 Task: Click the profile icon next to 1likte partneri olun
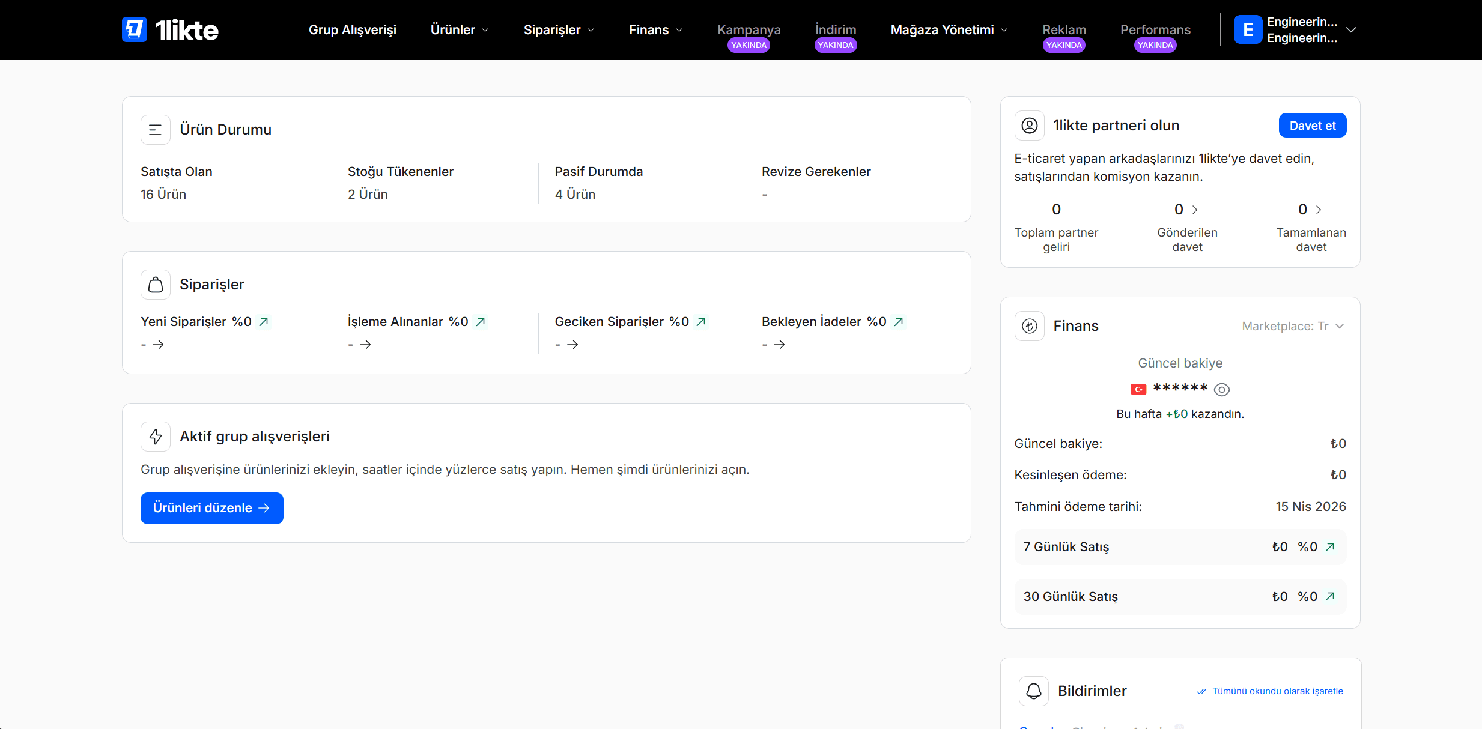pyautogui.click(x=1030, y=126)
